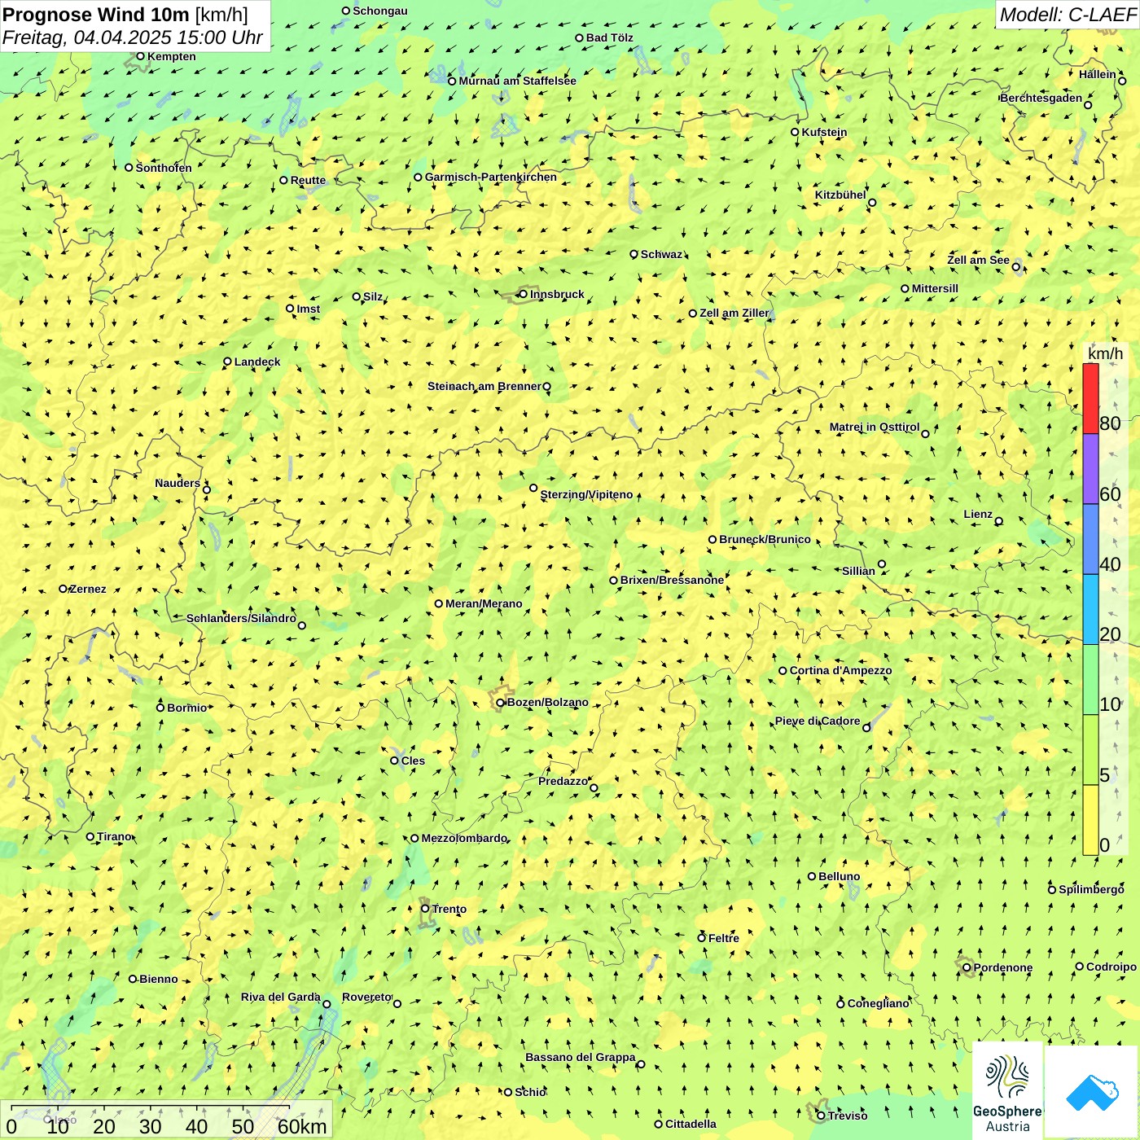Viewport: 1140px width, 1140px height.
Task: Click the Sterzing/Vipiteno marker
Action: click(x=534, y=488)
